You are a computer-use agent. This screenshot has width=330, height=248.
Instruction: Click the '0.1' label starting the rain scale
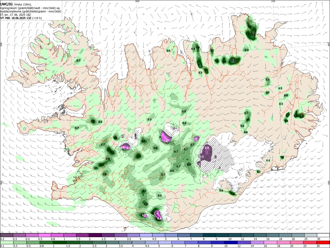pos(2,246)
